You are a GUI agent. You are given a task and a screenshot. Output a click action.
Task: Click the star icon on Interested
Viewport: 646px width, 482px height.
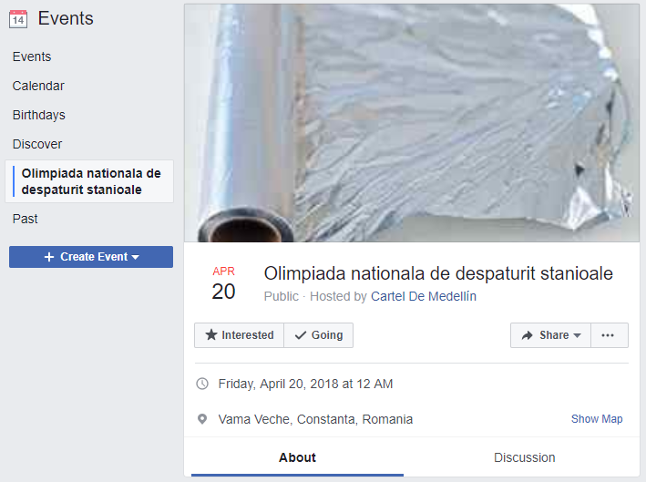(x=211, y=334)
